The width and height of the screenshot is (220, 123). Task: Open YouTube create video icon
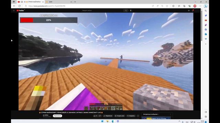click(189, 11)
